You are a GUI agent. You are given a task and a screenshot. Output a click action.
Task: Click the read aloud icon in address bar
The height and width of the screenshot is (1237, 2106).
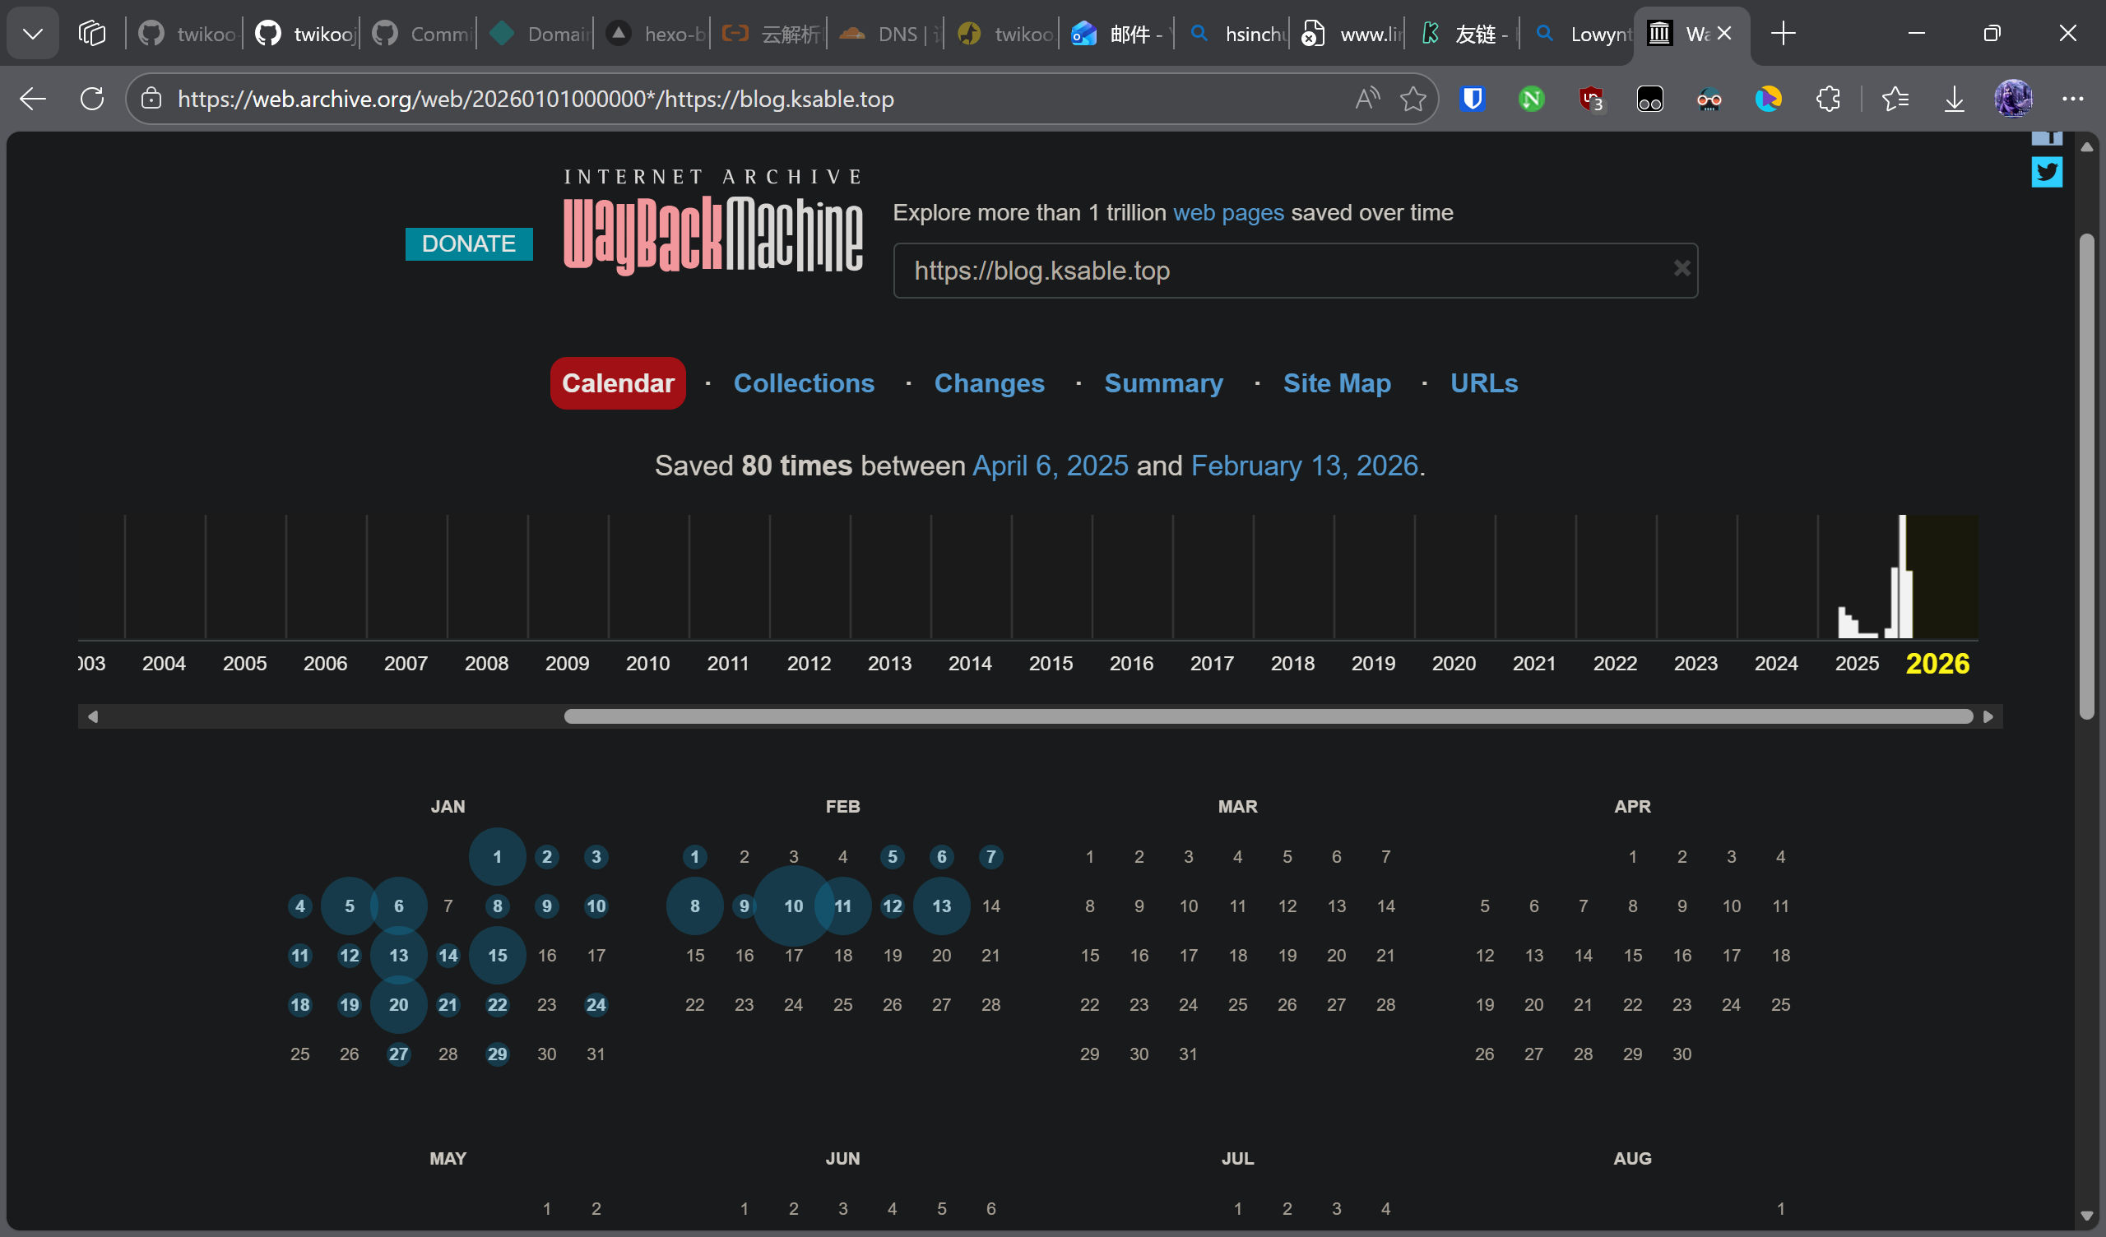click(x=1366, y=99)
